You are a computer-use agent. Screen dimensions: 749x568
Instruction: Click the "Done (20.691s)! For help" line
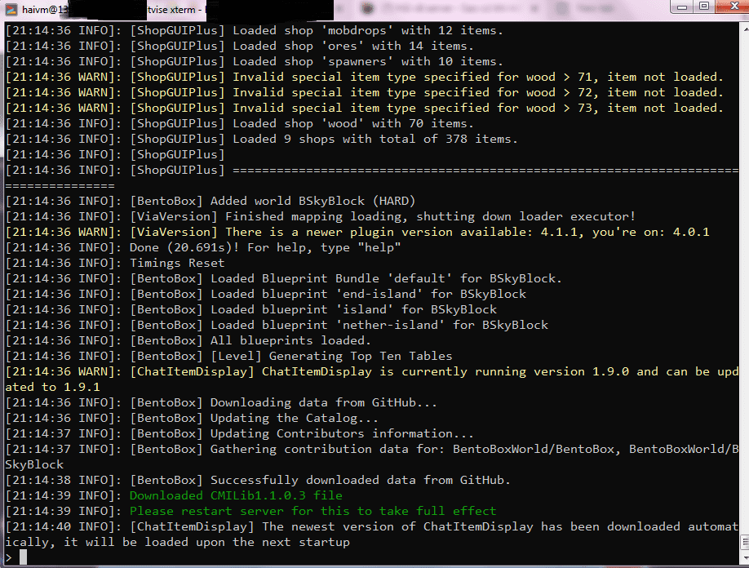pos(203,247)
